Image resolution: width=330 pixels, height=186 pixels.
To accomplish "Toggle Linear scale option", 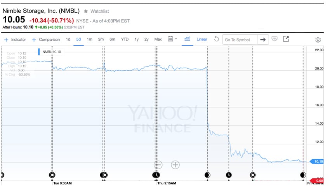I will coord(202,39).
